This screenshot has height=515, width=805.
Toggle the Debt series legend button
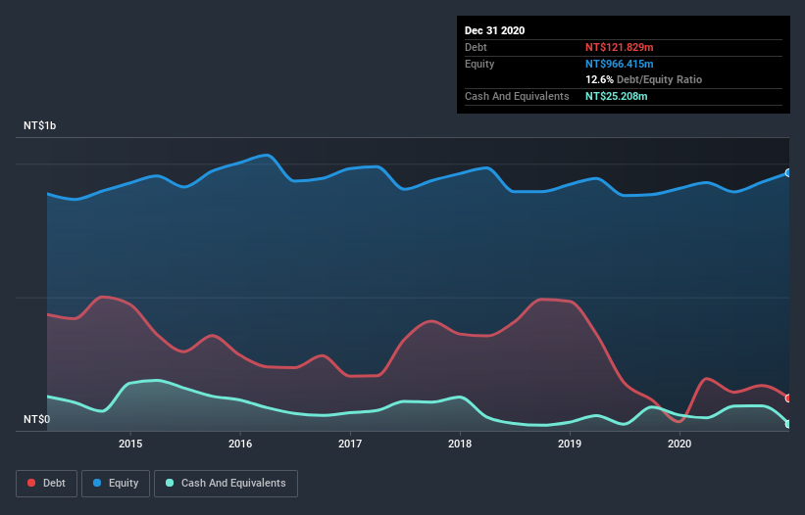point(47,484)
